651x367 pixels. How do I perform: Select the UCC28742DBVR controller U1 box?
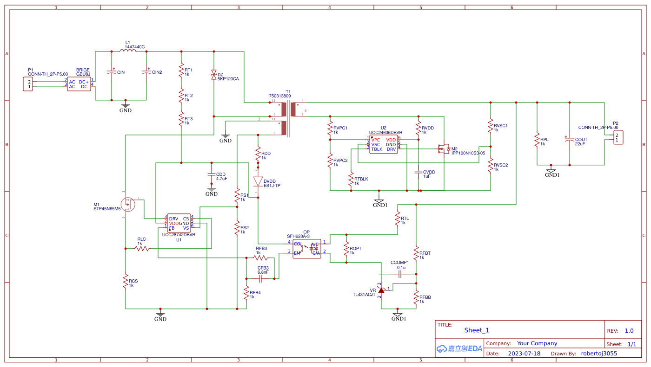point(178,223)
